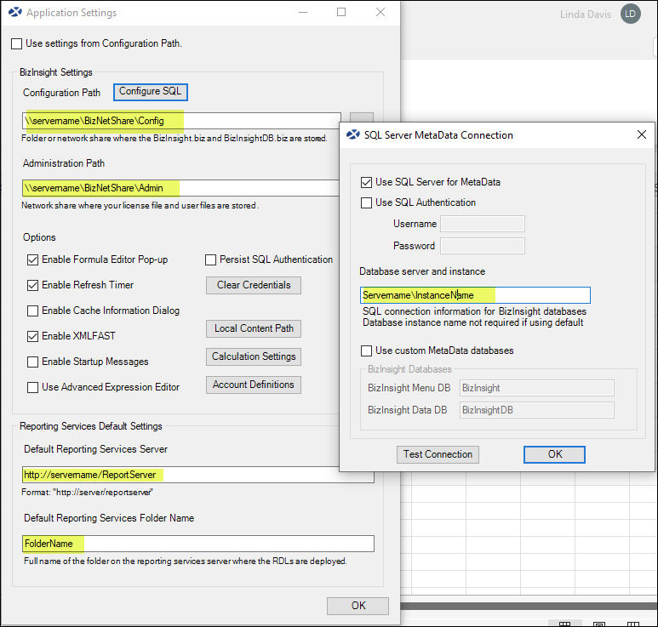Open Account Definitions dialog

(x=254, y=385)
